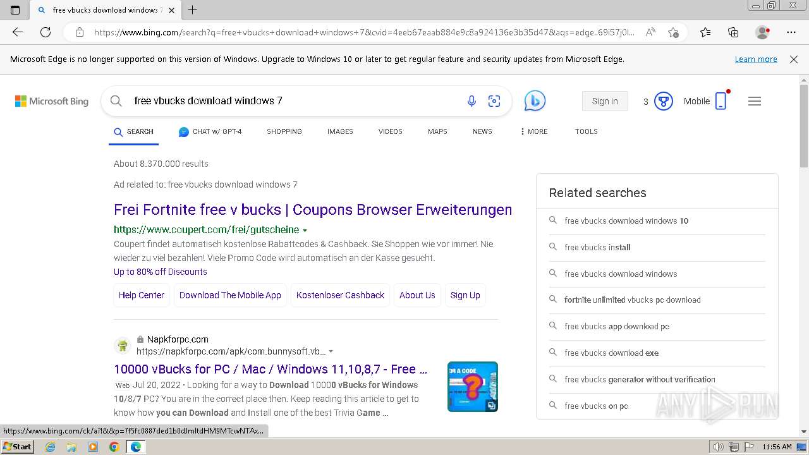809x455 pixels.
Task: Start voice search with the microphone
Action: (471, 101)
